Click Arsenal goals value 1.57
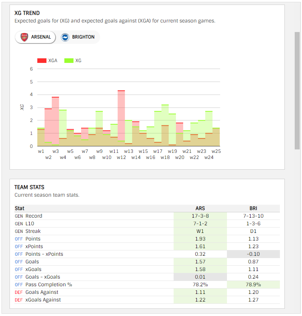This screenshot has width=302, height=316. tap(200, 262)
